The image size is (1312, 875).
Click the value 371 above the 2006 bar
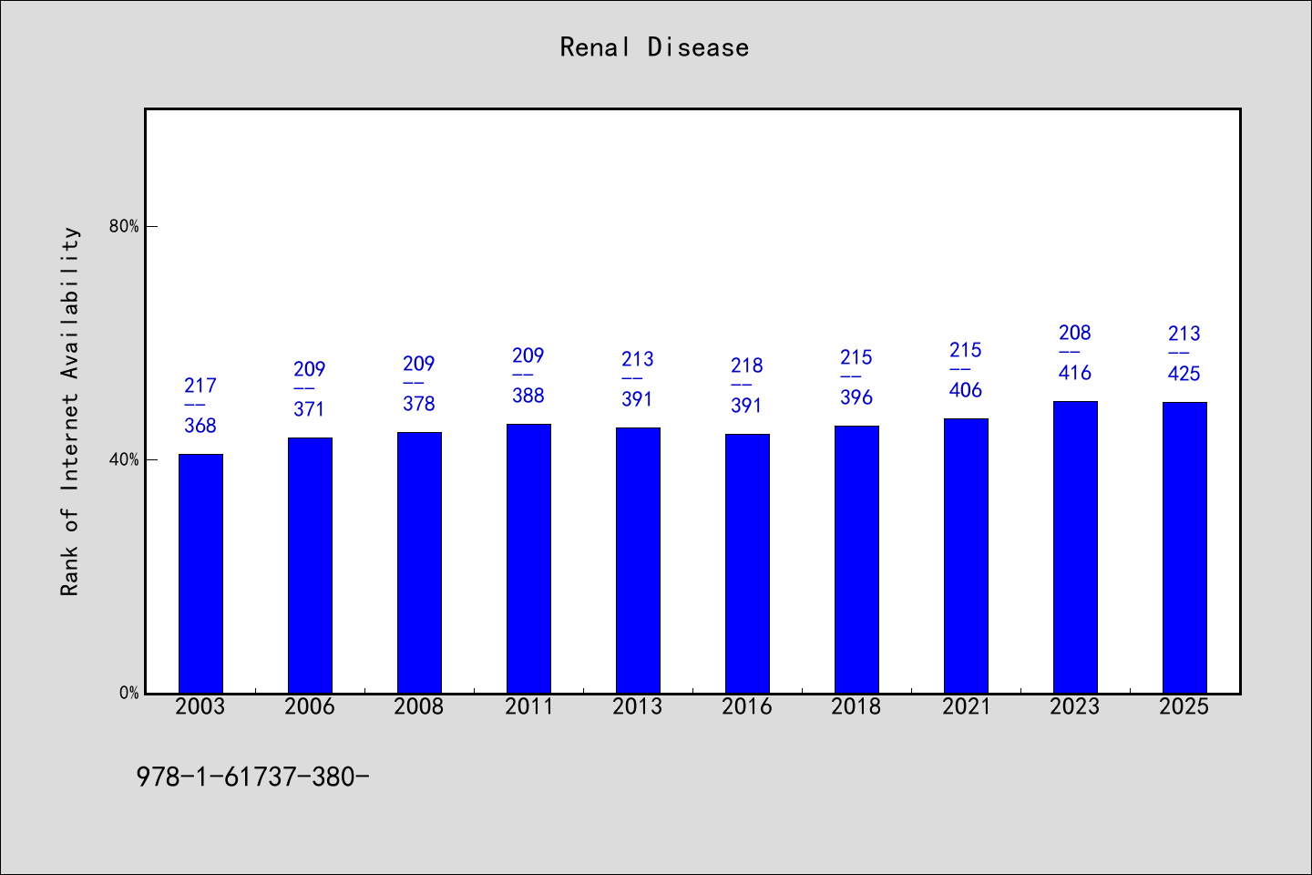(x=310, y=409)
